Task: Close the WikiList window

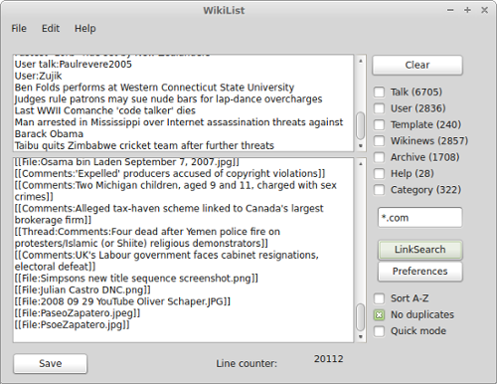Action: [x=484, y=10]
